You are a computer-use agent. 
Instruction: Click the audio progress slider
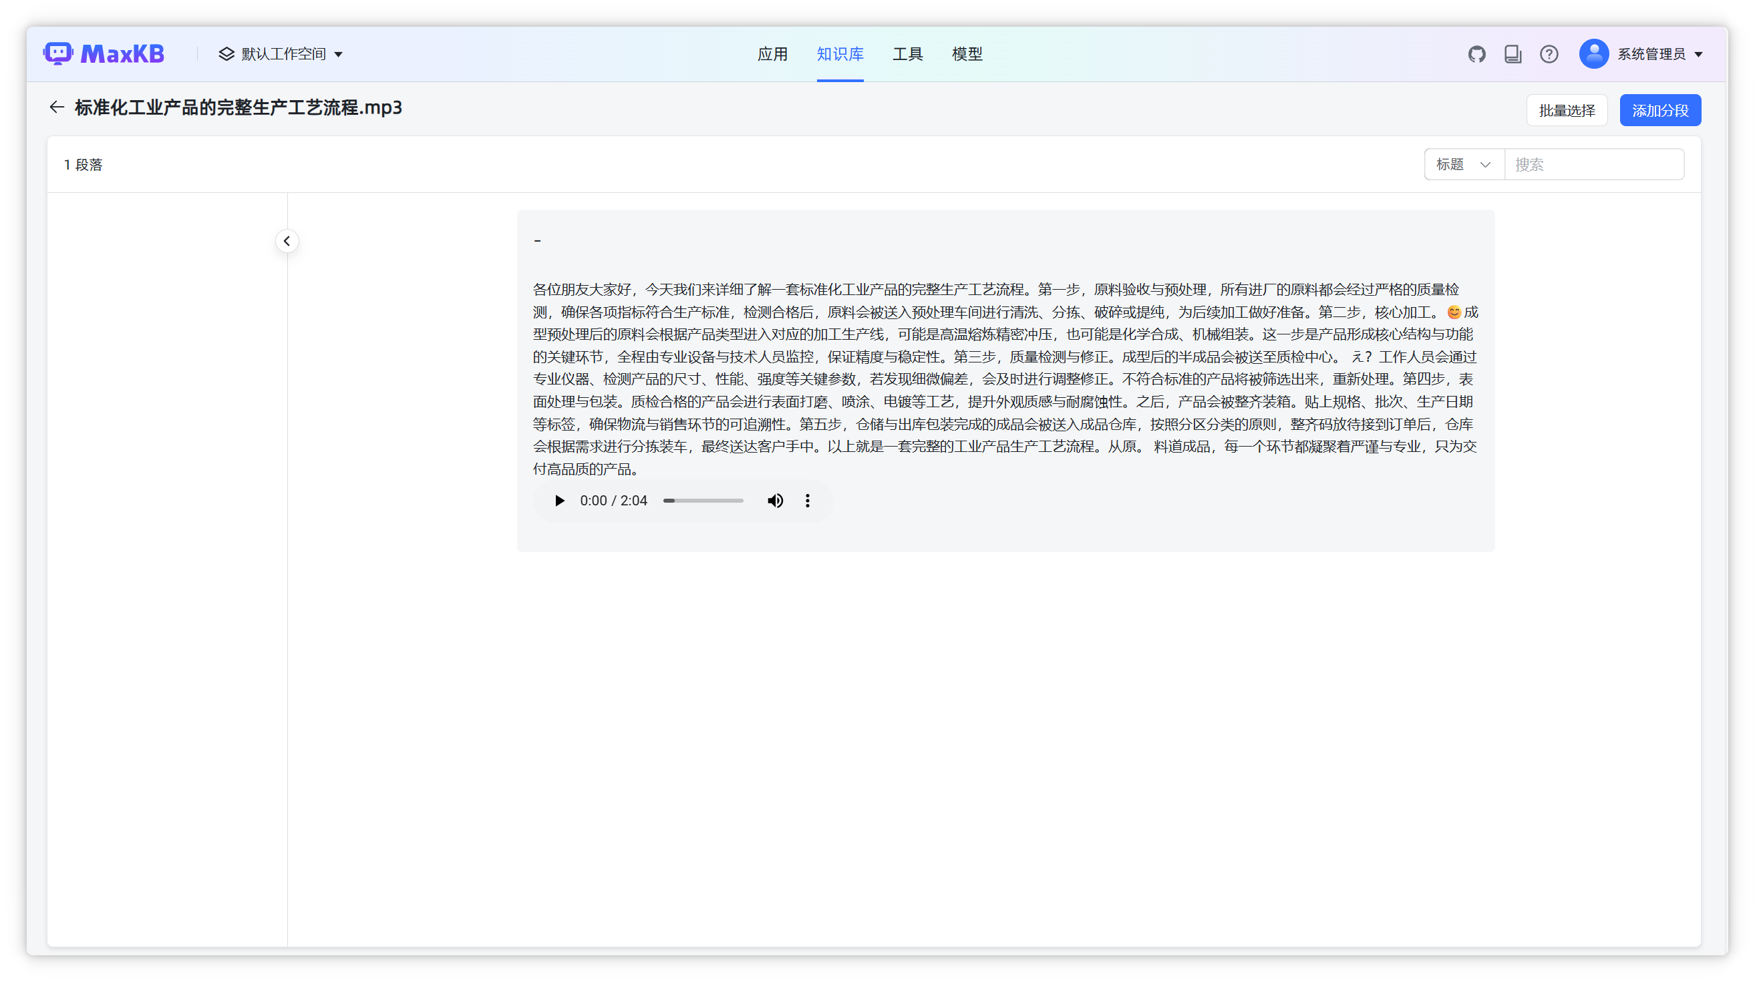(703, 501)
